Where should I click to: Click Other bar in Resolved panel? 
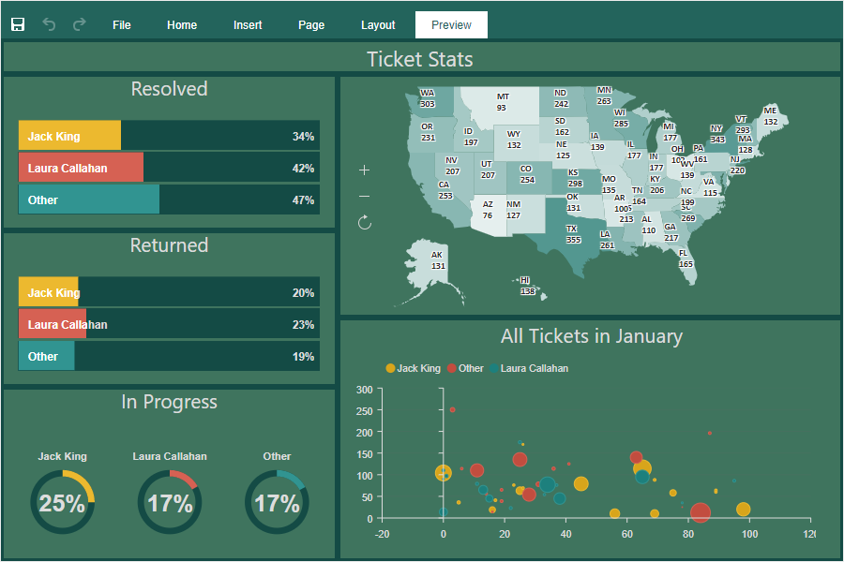point(169,200)
